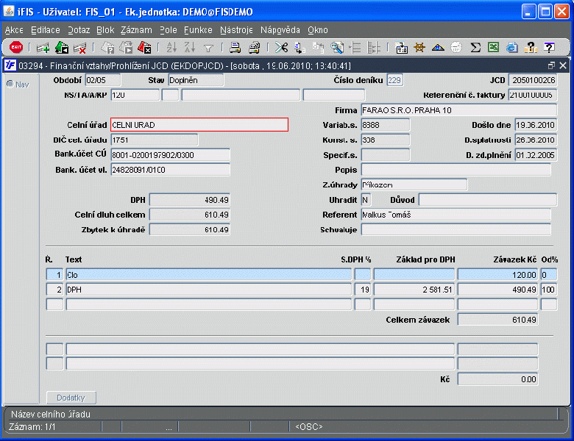Click the delete record icon with red X
This screenshot has width=574, height=441.
pyautogui.click(x=79, y=48)
